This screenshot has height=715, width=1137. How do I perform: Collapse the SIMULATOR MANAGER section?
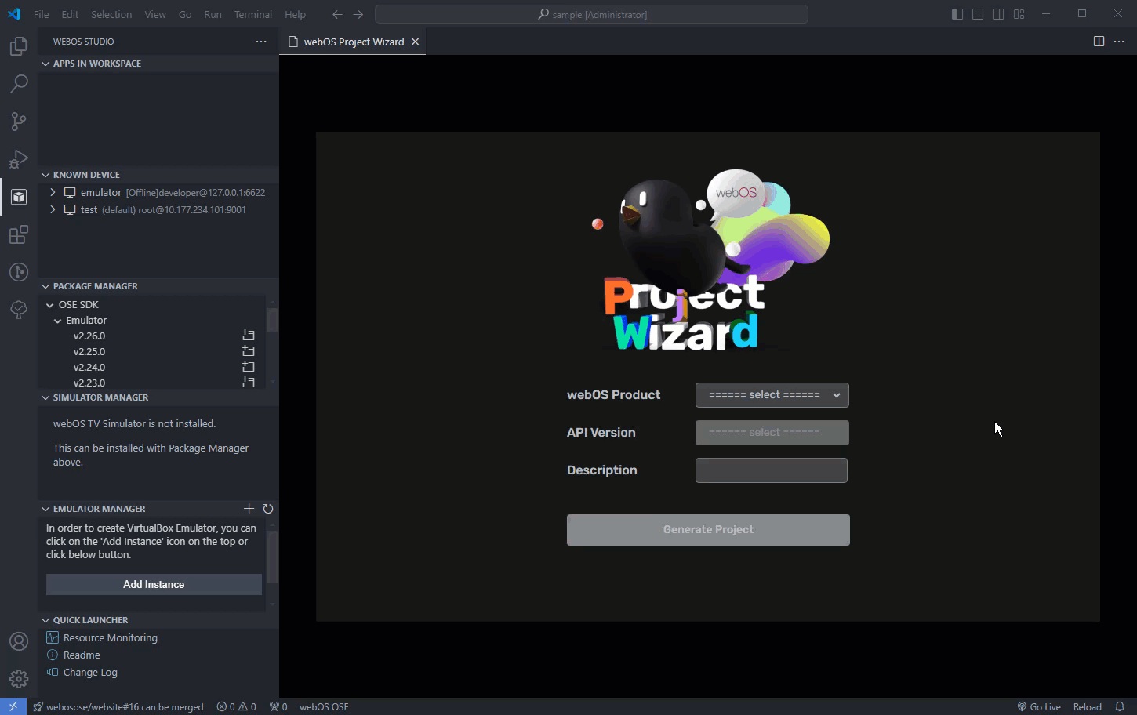[158, 397]
